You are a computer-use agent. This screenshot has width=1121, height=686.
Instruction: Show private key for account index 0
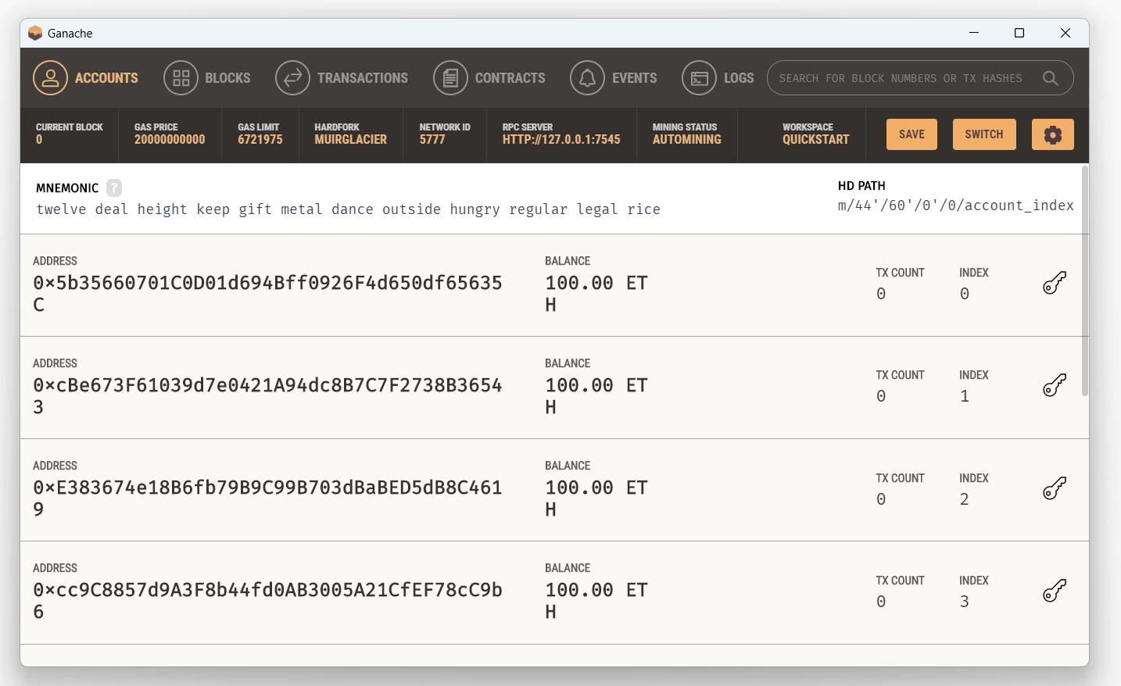click(x=1055, y=283)
